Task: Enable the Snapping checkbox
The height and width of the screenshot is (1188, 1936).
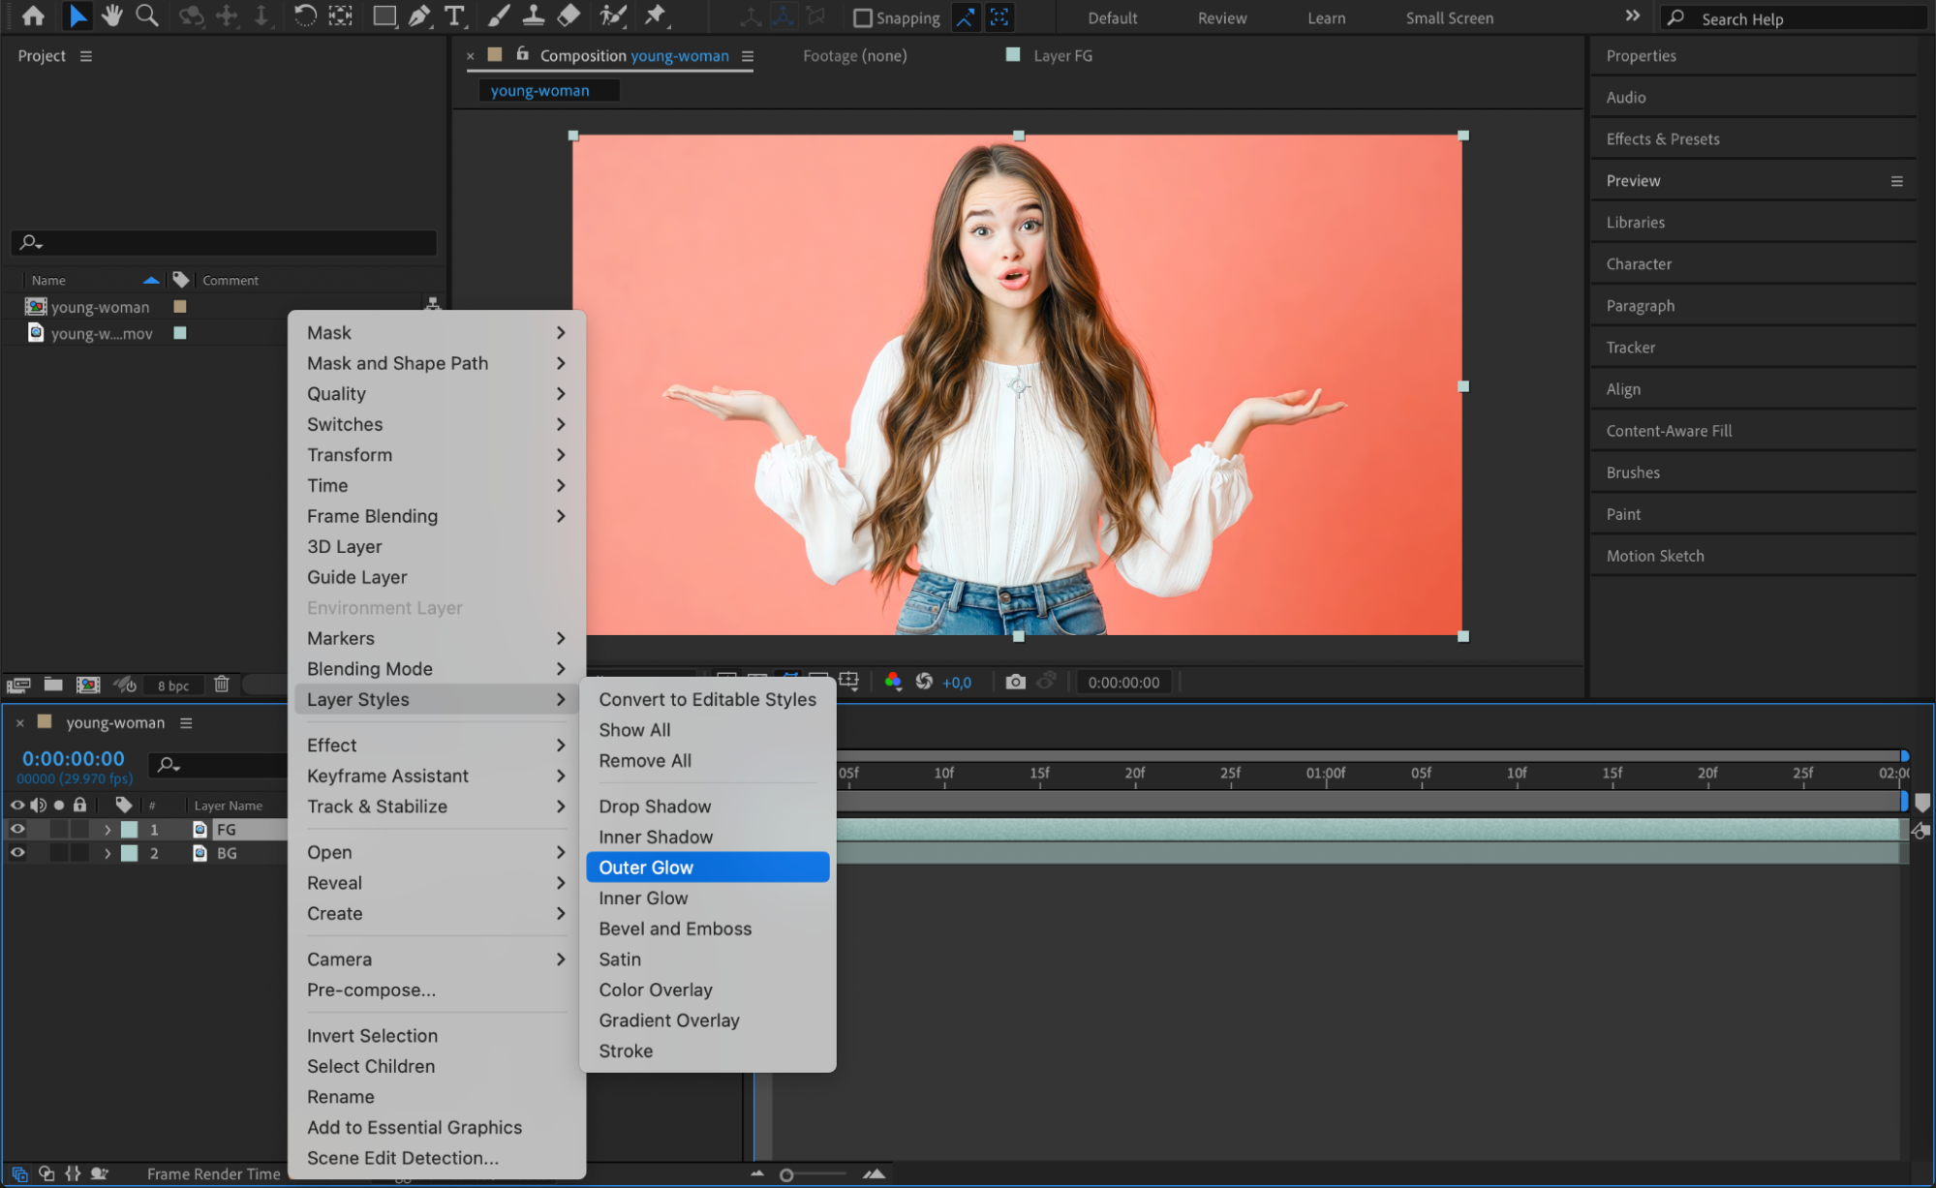Action: [x=862, y=18]
